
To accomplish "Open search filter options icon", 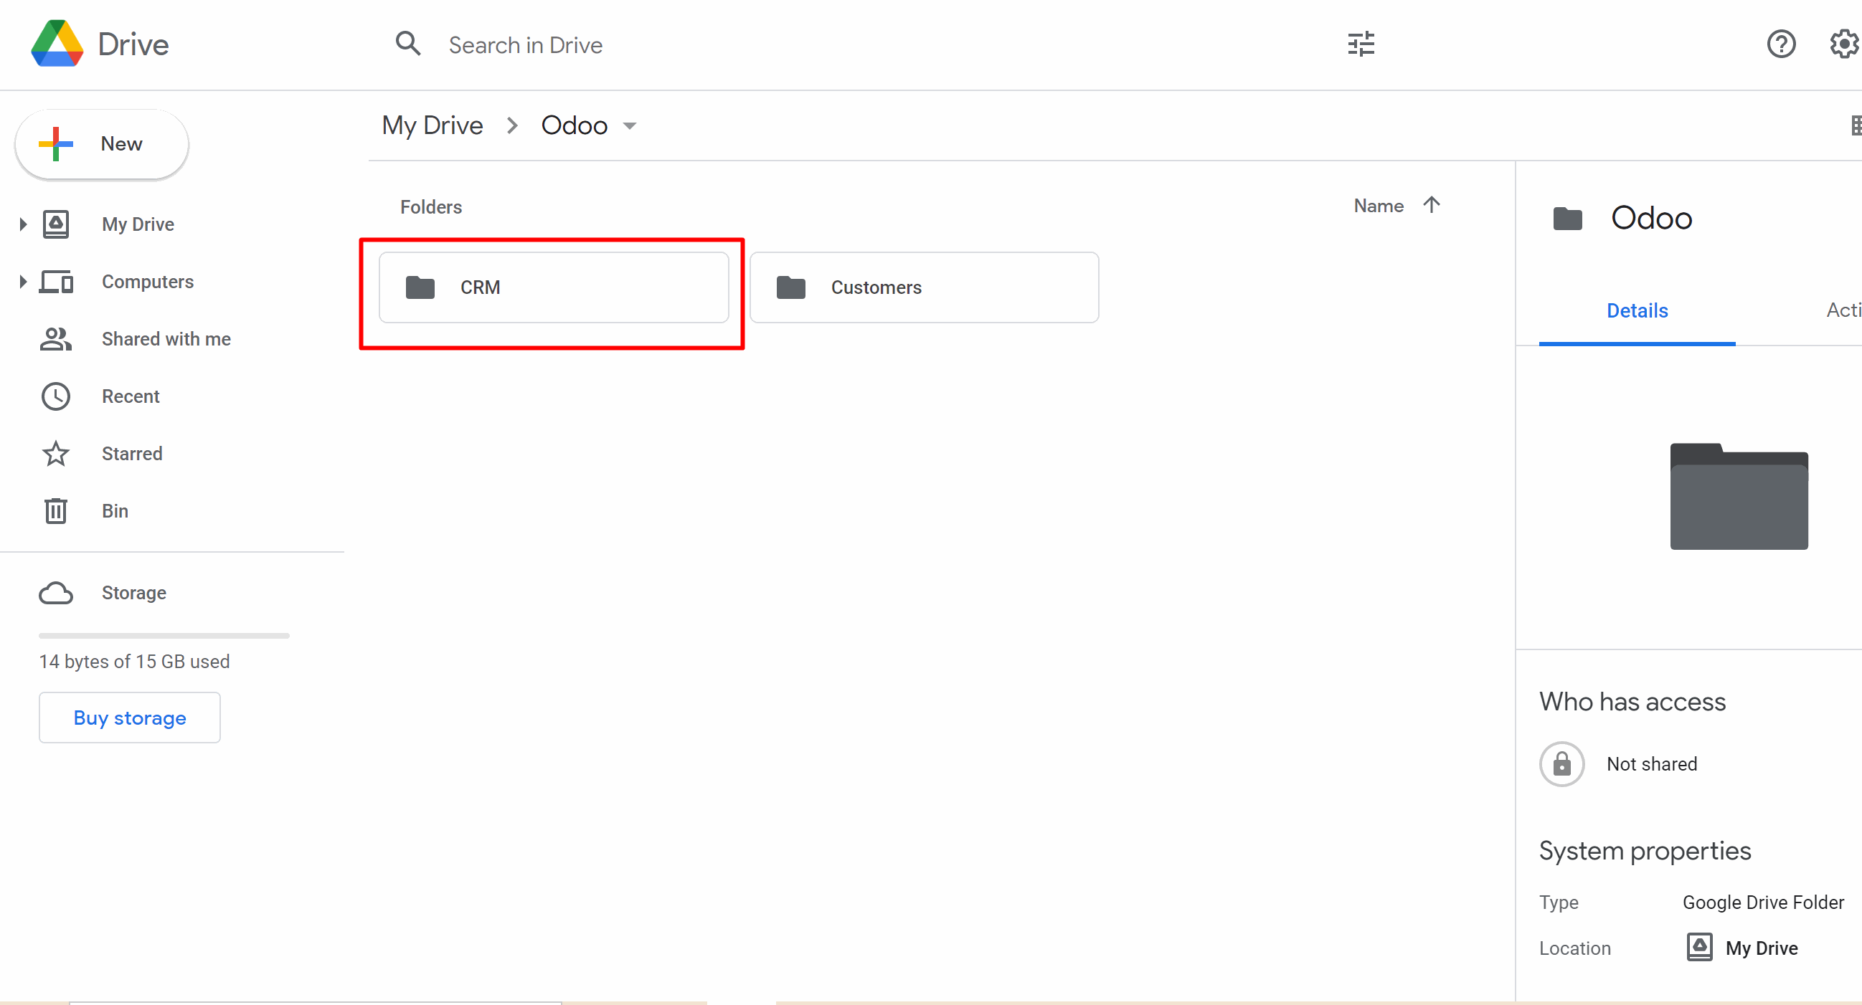I will click(x=1361, y=44).
